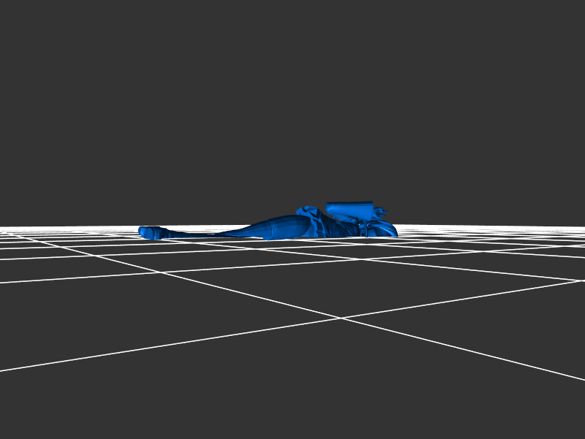The image size is (585, 439).
Task: Click the torso of the blue model
Action: (x=336, y=228)
